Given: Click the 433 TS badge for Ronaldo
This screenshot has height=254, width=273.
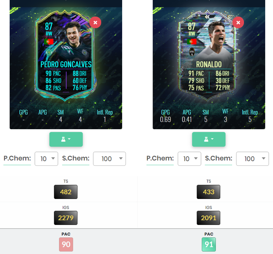Looking at the screenshot, I should click(209, 192).
